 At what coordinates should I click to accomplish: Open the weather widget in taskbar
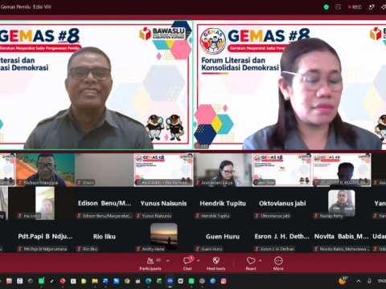pos(343,280)
